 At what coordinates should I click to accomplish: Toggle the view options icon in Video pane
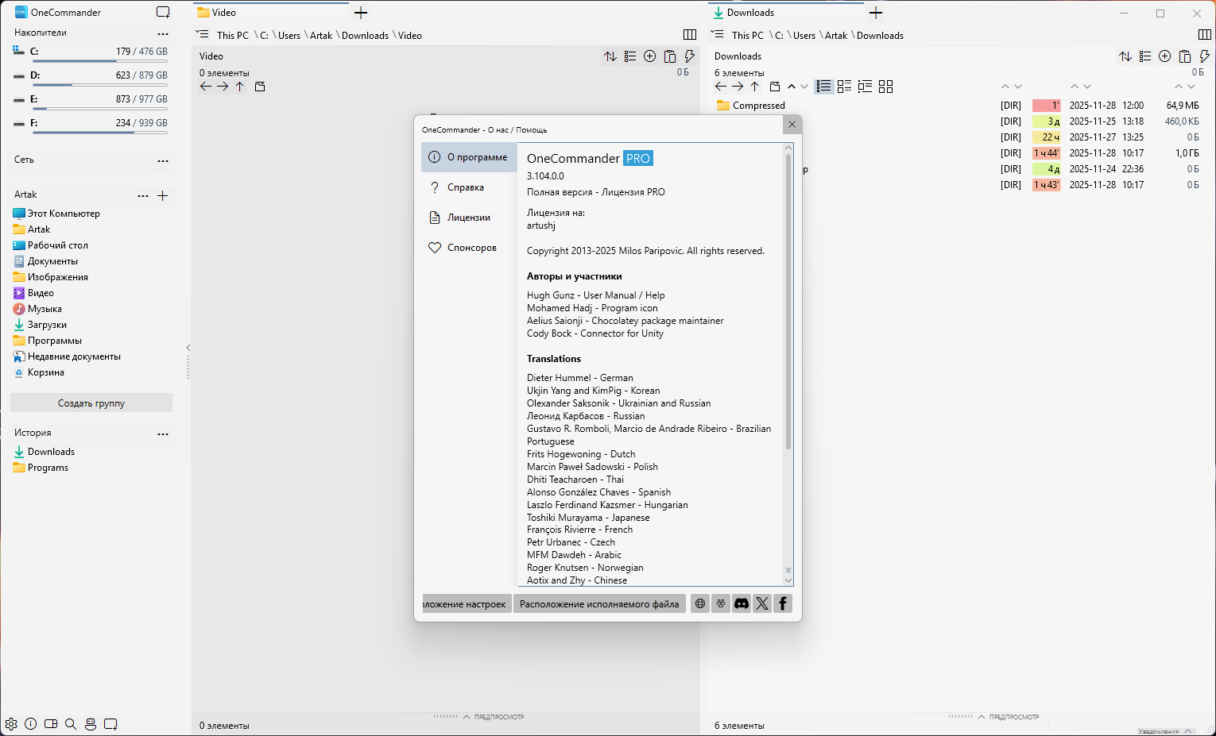(630, 56)
